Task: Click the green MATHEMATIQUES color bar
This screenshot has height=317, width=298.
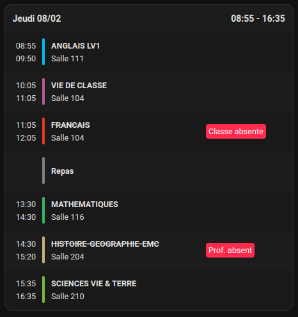Action: tap(43, 210)
